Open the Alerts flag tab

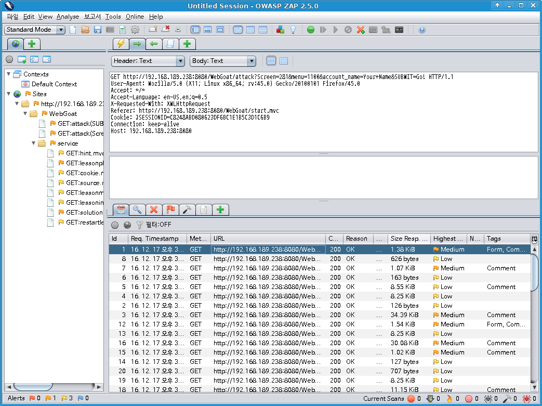click(x=169, y=209)
